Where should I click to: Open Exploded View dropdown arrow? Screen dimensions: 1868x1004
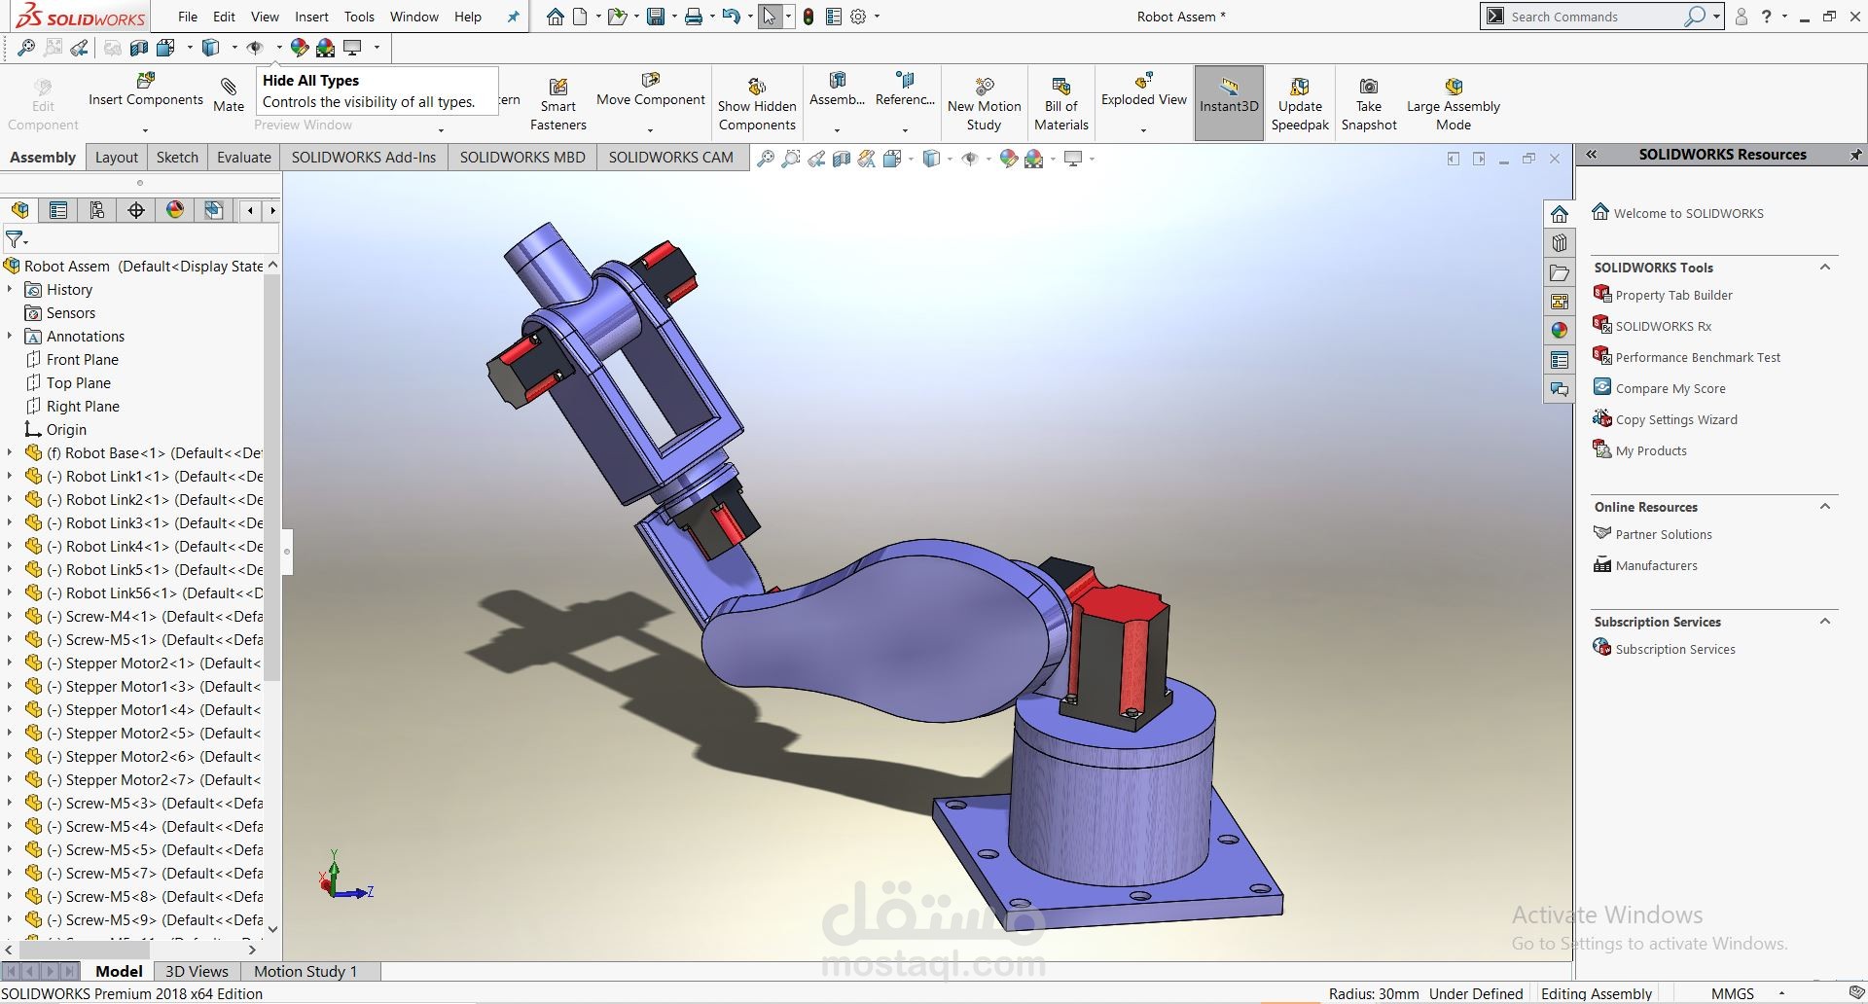tap(1143, 130)
